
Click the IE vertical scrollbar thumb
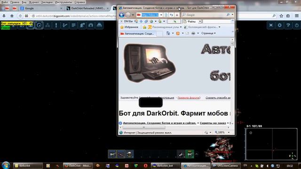232,44
